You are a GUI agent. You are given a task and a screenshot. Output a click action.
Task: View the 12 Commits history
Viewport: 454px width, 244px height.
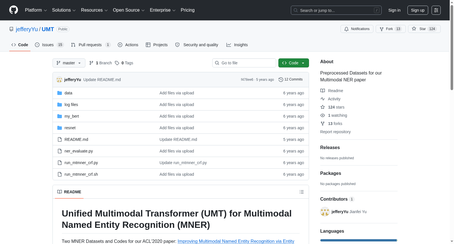pos(291,79)
